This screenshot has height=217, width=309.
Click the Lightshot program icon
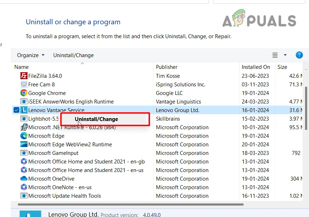24,118
